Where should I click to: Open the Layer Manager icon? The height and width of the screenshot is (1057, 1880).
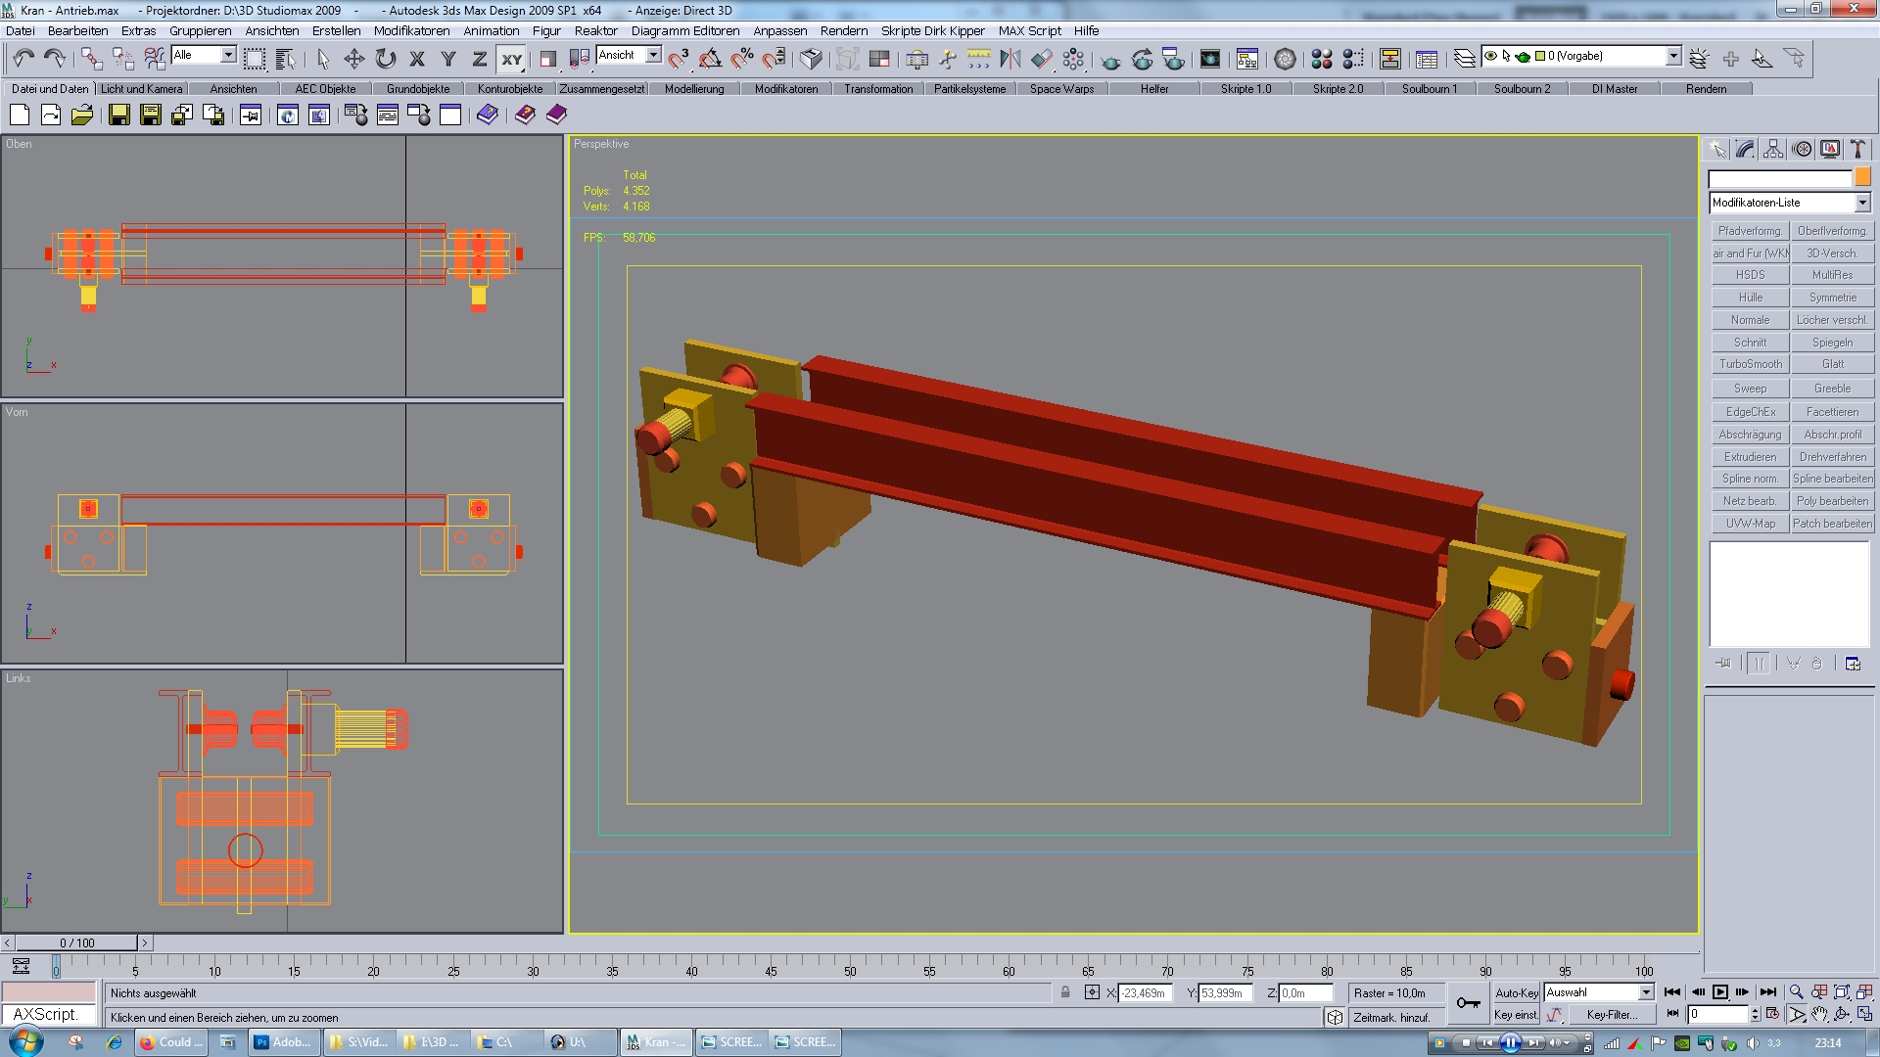pyautogui.click(x=1464, y=60)
